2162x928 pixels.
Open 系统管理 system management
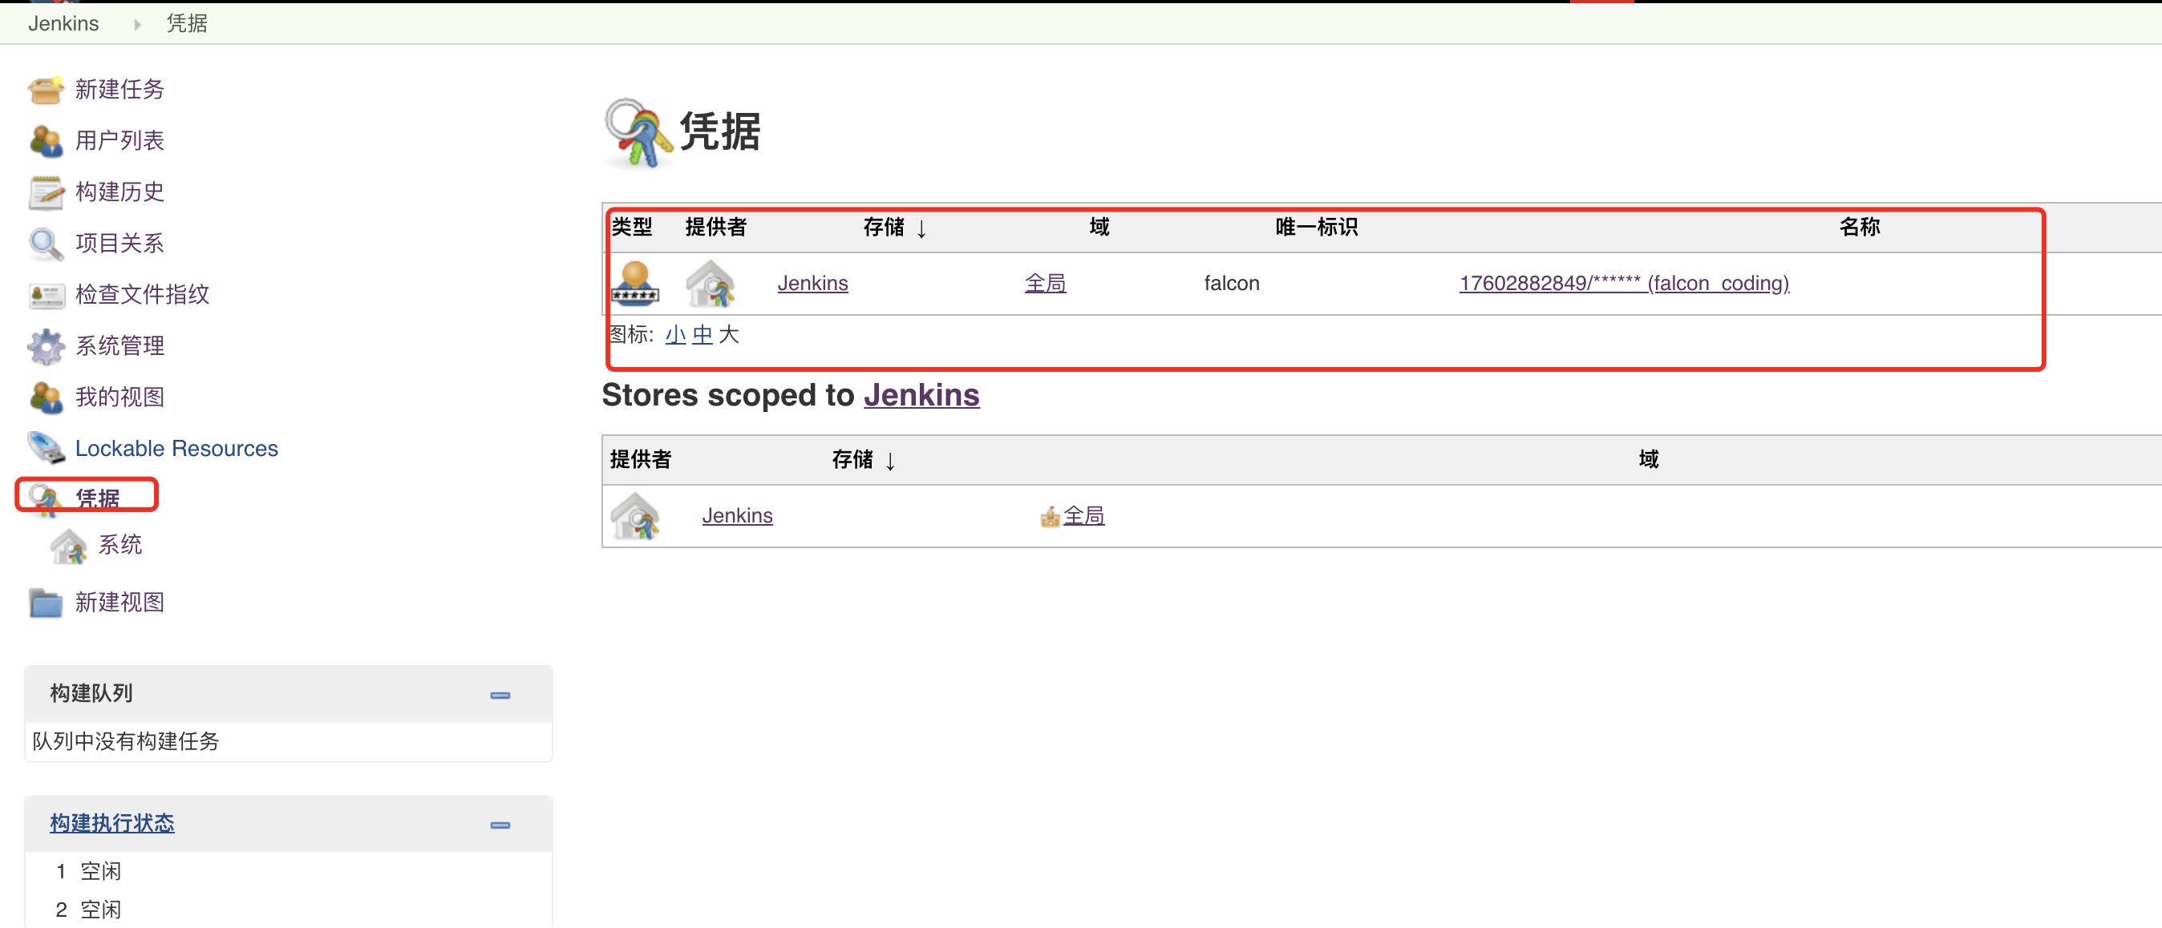click(119, 345)
